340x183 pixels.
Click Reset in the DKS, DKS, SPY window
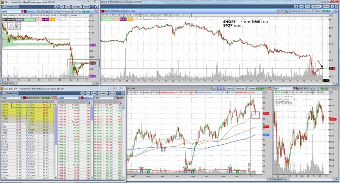pos(112,93)
